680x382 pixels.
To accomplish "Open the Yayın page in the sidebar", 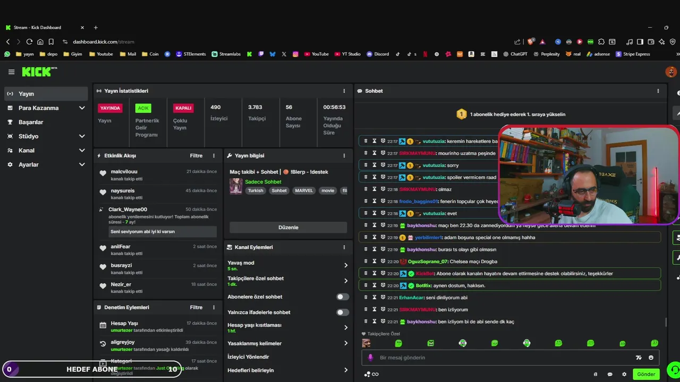I will tap(46, 94).
